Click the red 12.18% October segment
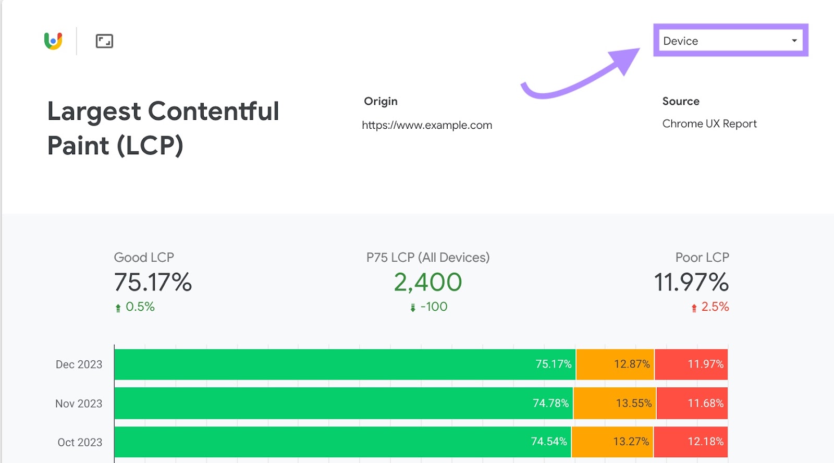Viewport: 834px width, 463px height. click(691, 442)
